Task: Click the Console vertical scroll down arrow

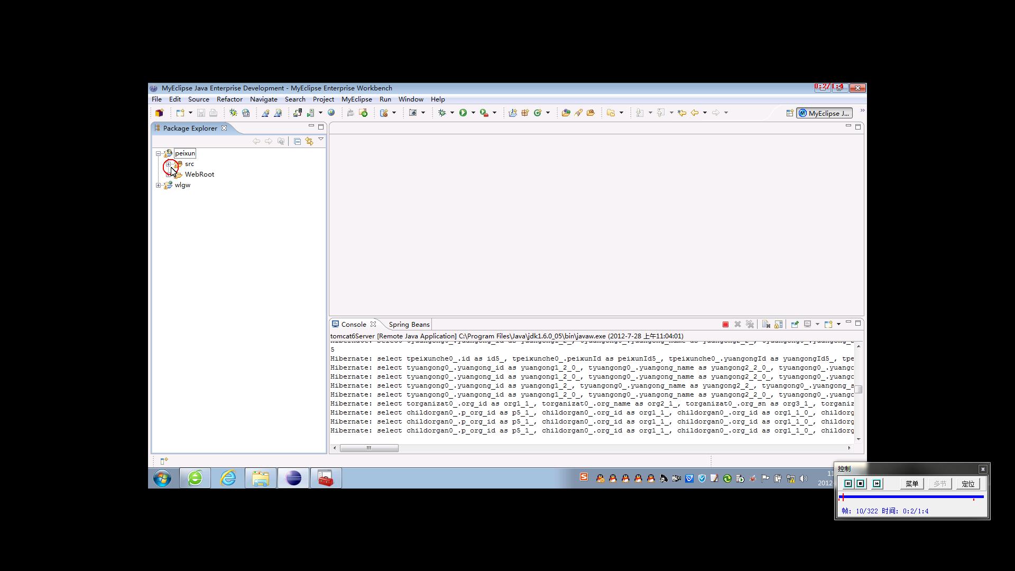Action: 859,439
